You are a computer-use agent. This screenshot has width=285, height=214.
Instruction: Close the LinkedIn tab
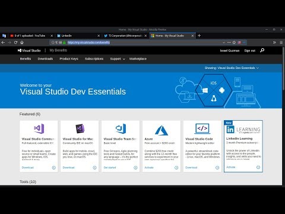(99, 36)
